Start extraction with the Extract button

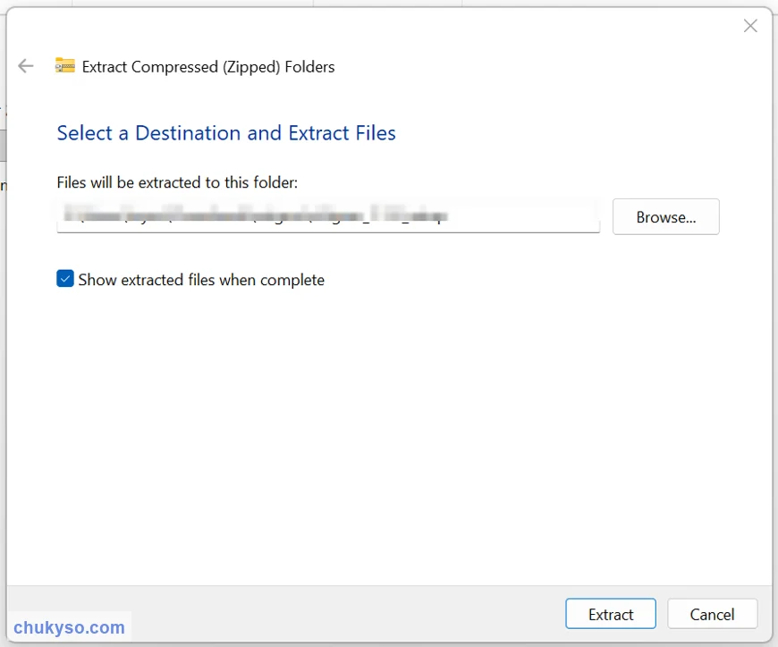click(x=610, y=614)
